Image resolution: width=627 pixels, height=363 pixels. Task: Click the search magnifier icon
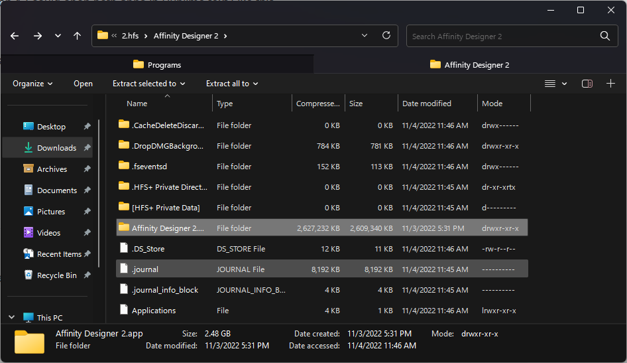(604, 36)
